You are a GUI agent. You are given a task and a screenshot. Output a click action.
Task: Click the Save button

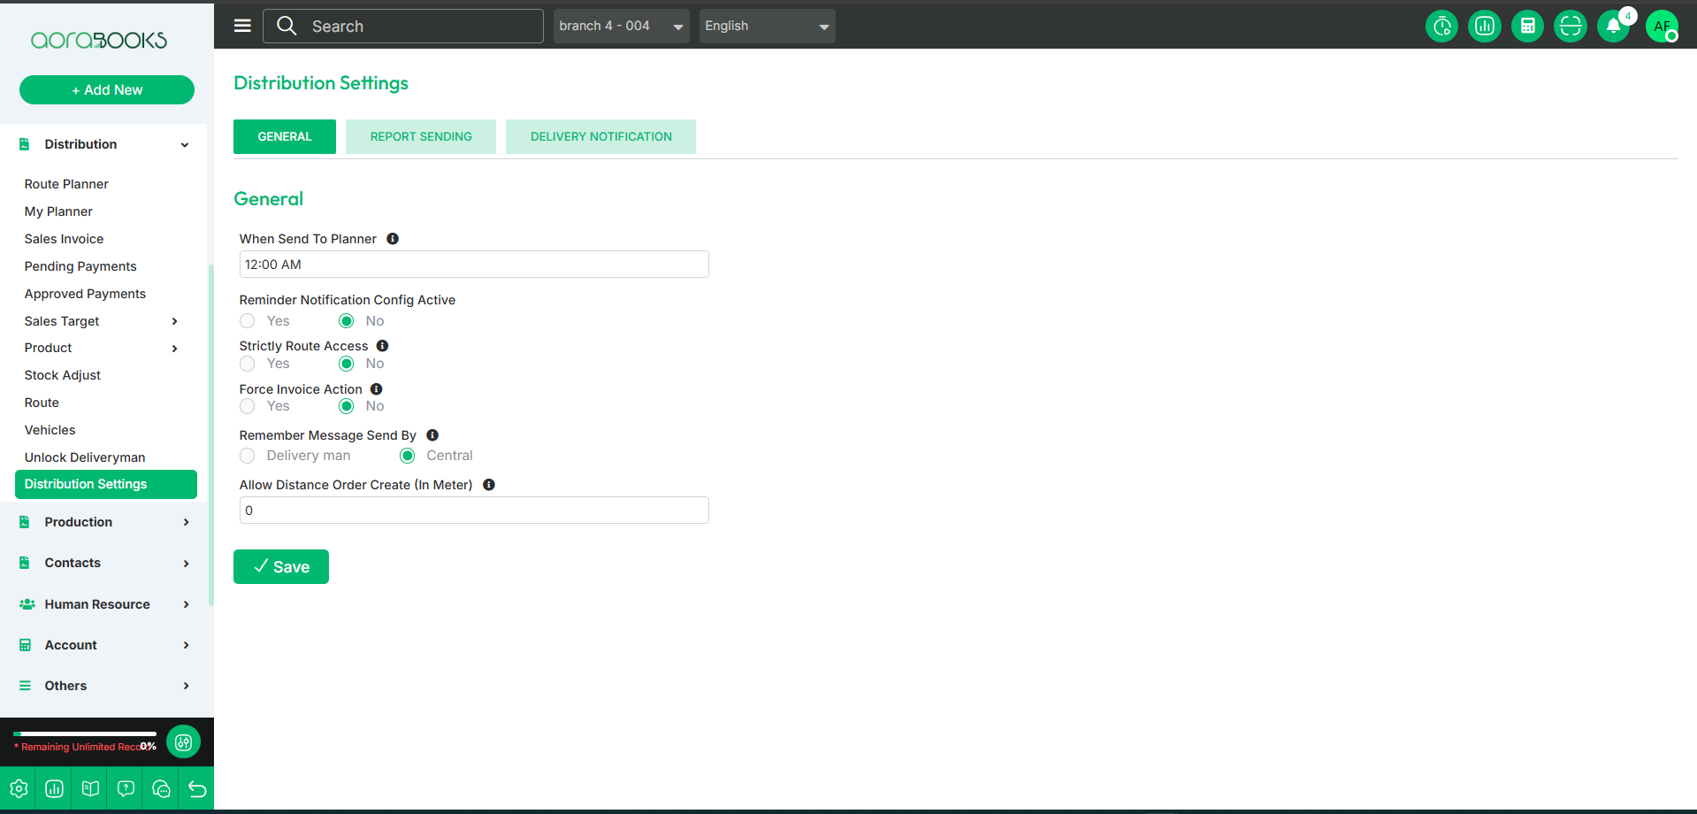coord(281,567)
